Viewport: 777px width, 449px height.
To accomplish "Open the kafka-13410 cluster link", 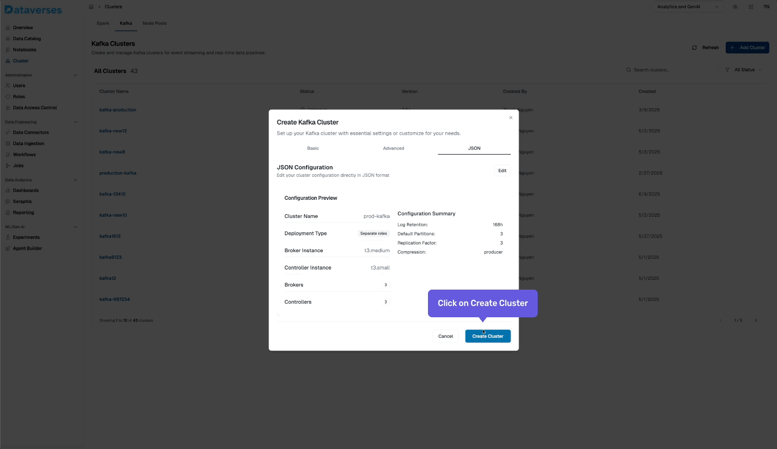I will click(112, 194).
